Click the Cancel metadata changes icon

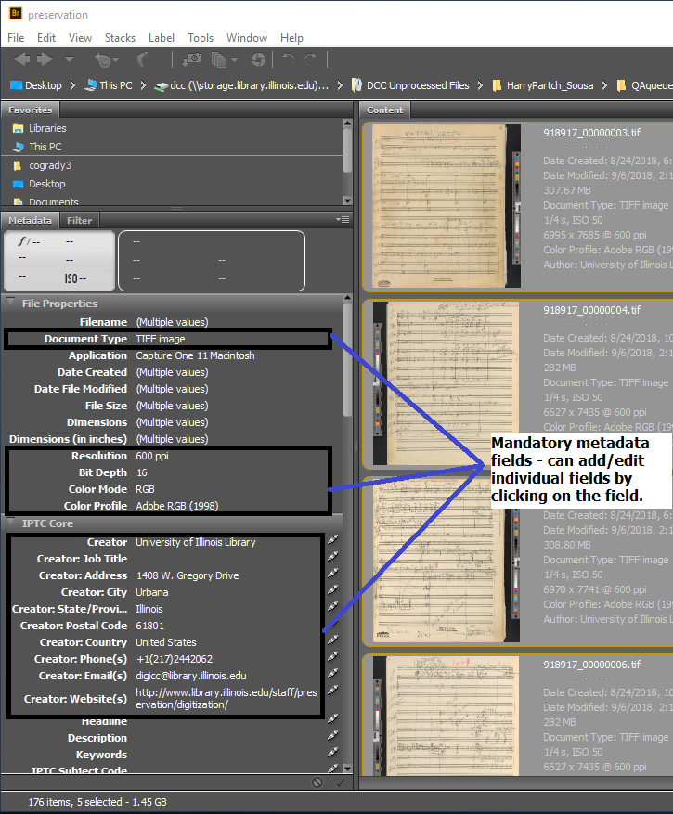317,782
